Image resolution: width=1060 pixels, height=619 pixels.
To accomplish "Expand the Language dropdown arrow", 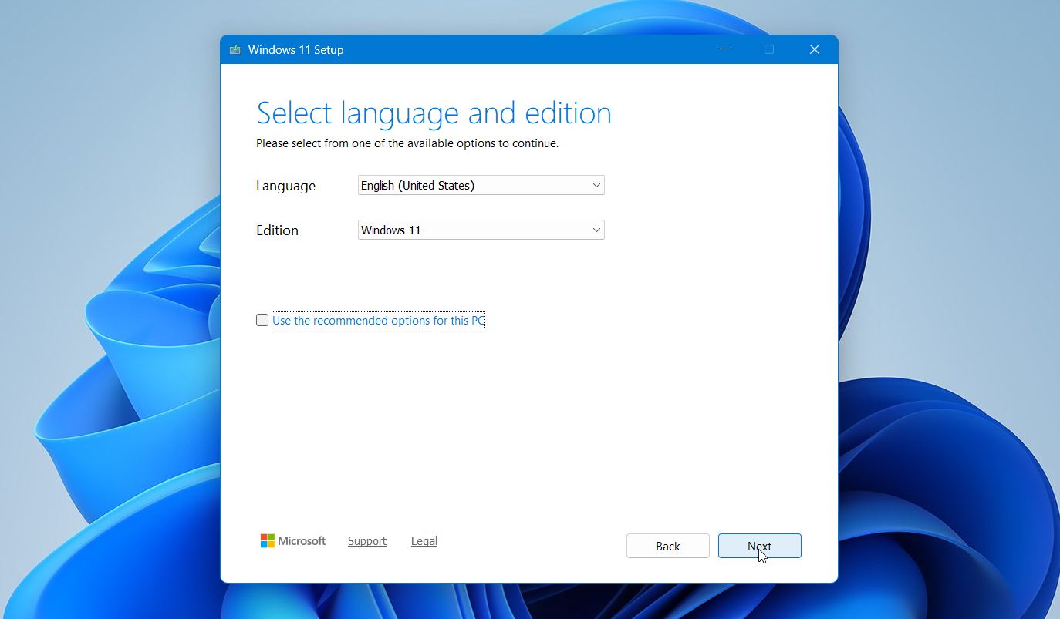I will click(x=596, y=186).
